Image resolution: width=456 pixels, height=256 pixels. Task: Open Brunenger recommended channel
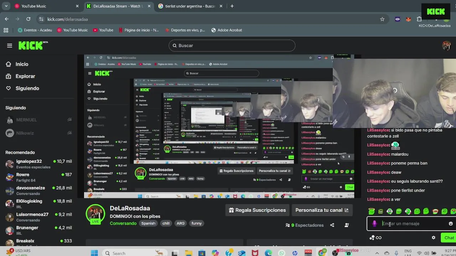38,230
